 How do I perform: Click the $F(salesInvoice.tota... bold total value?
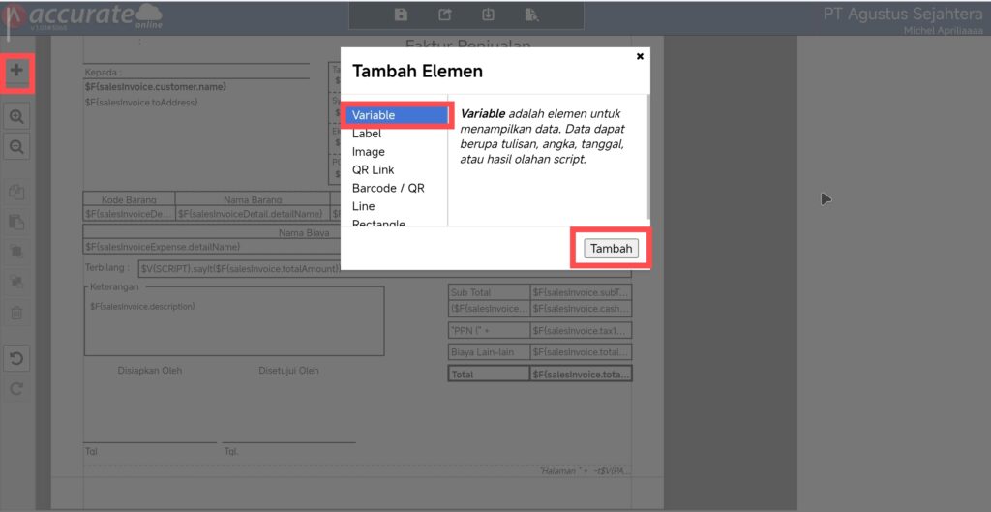pyautogui.click(x=582, y=375)
